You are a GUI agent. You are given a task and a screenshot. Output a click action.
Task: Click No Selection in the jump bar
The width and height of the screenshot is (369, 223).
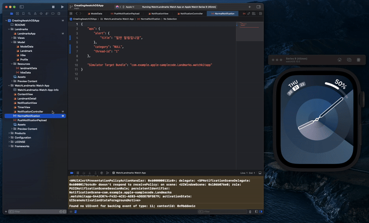tap(170, 19)
